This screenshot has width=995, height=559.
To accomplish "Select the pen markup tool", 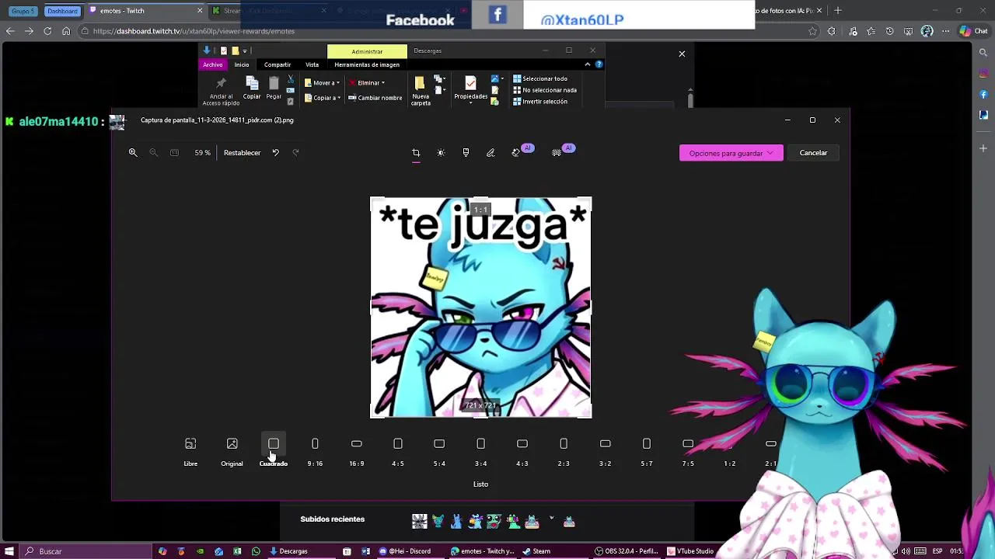I will (x=491, y=153).
